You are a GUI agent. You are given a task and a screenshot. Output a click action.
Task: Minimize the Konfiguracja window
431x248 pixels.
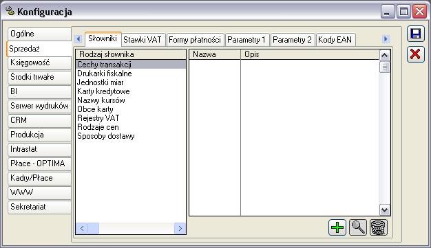pos(388,12)
